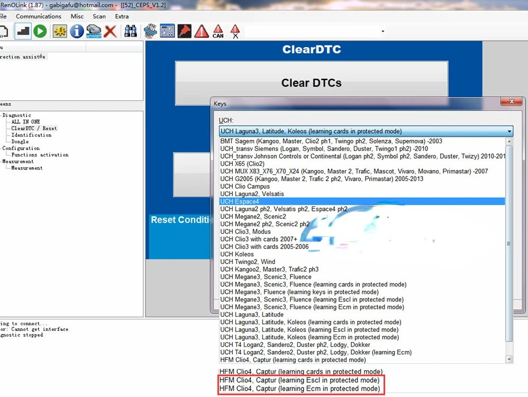Select the Diagnostic category in tree
This screenshot has height=397, width=528.
coord(17,115)
